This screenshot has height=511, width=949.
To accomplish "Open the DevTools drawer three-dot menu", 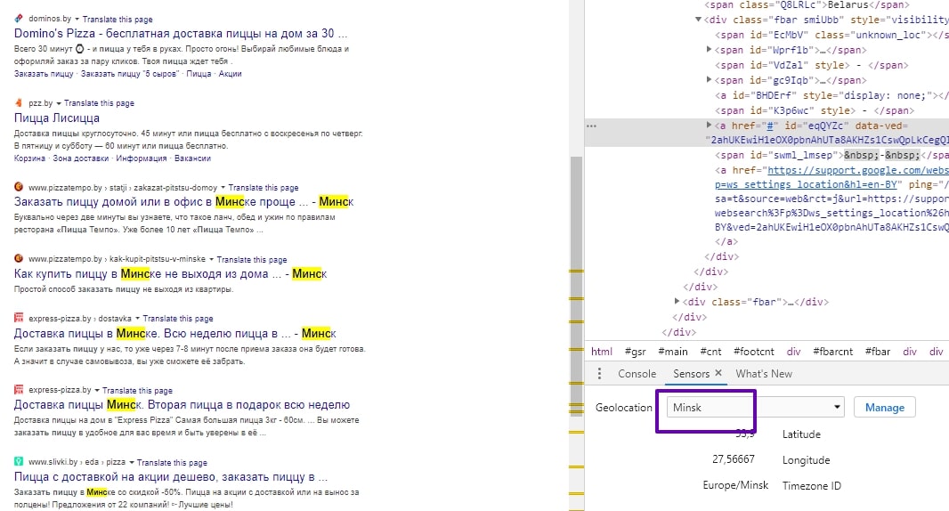I will 599,374.
